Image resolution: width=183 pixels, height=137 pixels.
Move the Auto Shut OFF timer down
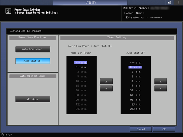[x=161, y=89]
